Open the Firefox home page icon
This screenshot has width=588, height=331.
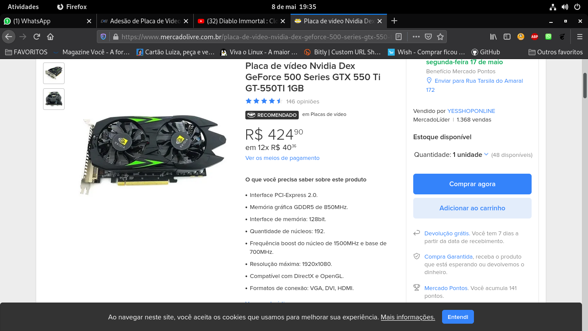pos(50,37)
